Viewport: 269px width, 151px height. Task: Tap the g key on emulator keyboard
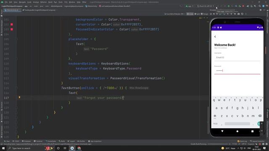tap(237, 108)
